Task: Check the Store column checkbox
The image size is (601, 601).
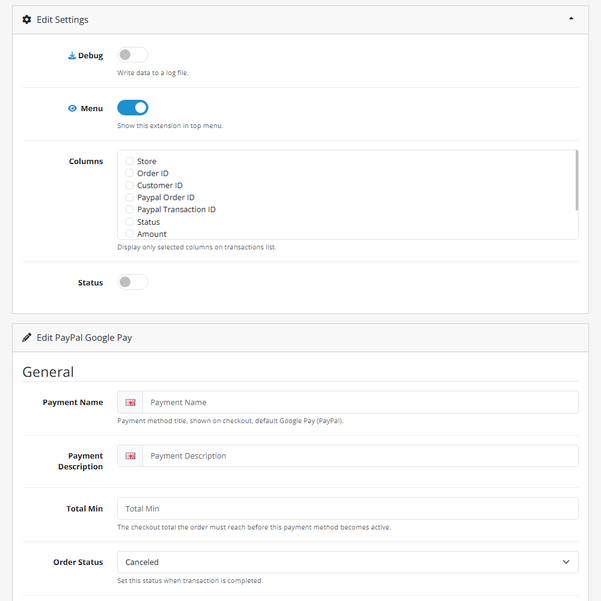Action: pos(129,160)
